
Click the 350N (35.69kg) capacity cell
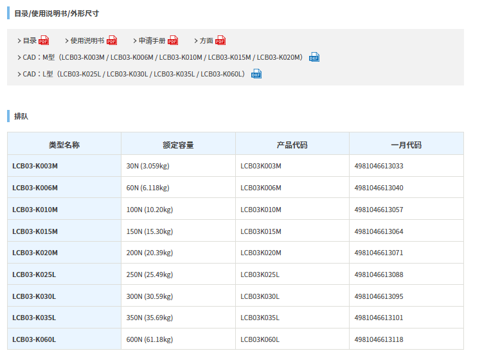(178, 318)
